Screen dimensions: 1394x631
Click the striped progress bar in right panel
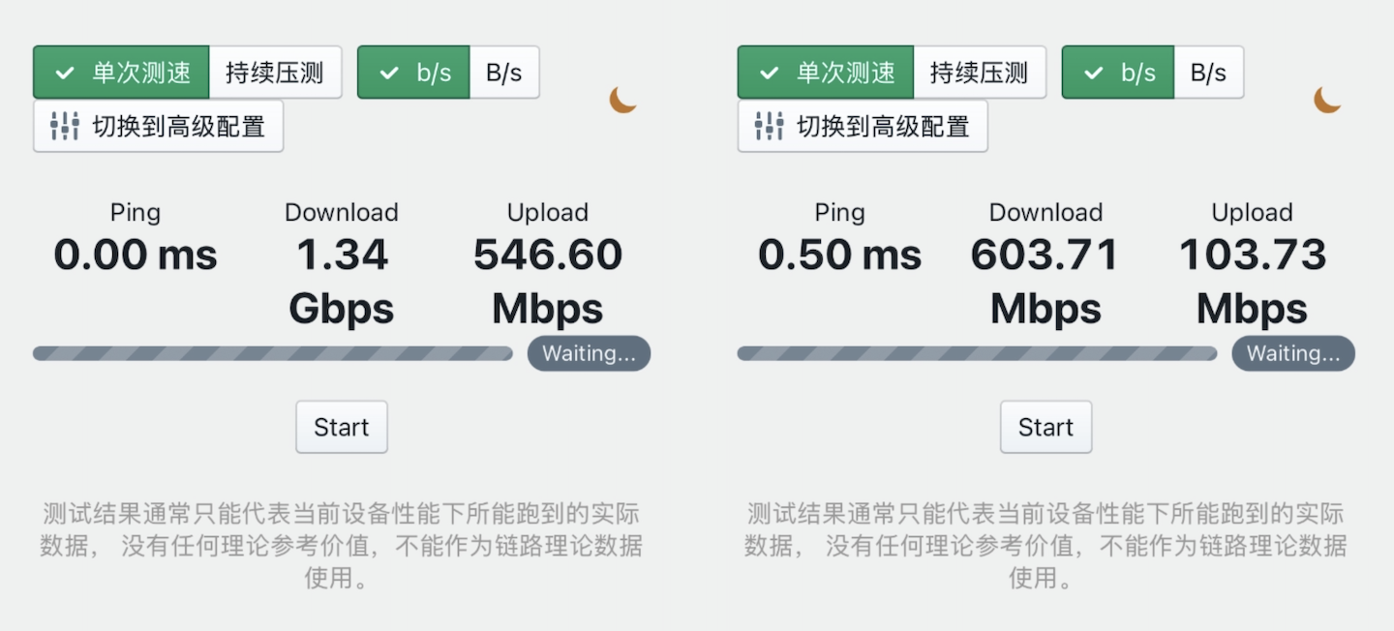click(978, 353)
